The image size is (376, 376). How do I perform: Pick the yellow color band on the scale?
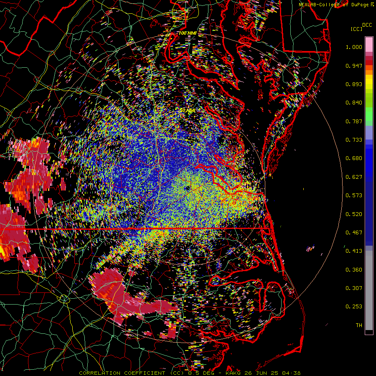click(x=369, y=82)
